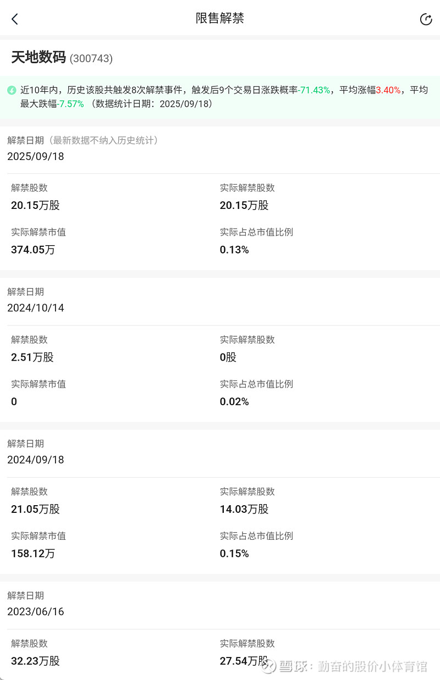The image size is (440, 680).
Task: Go back using the top-left arrow
Action: (15, 19)
